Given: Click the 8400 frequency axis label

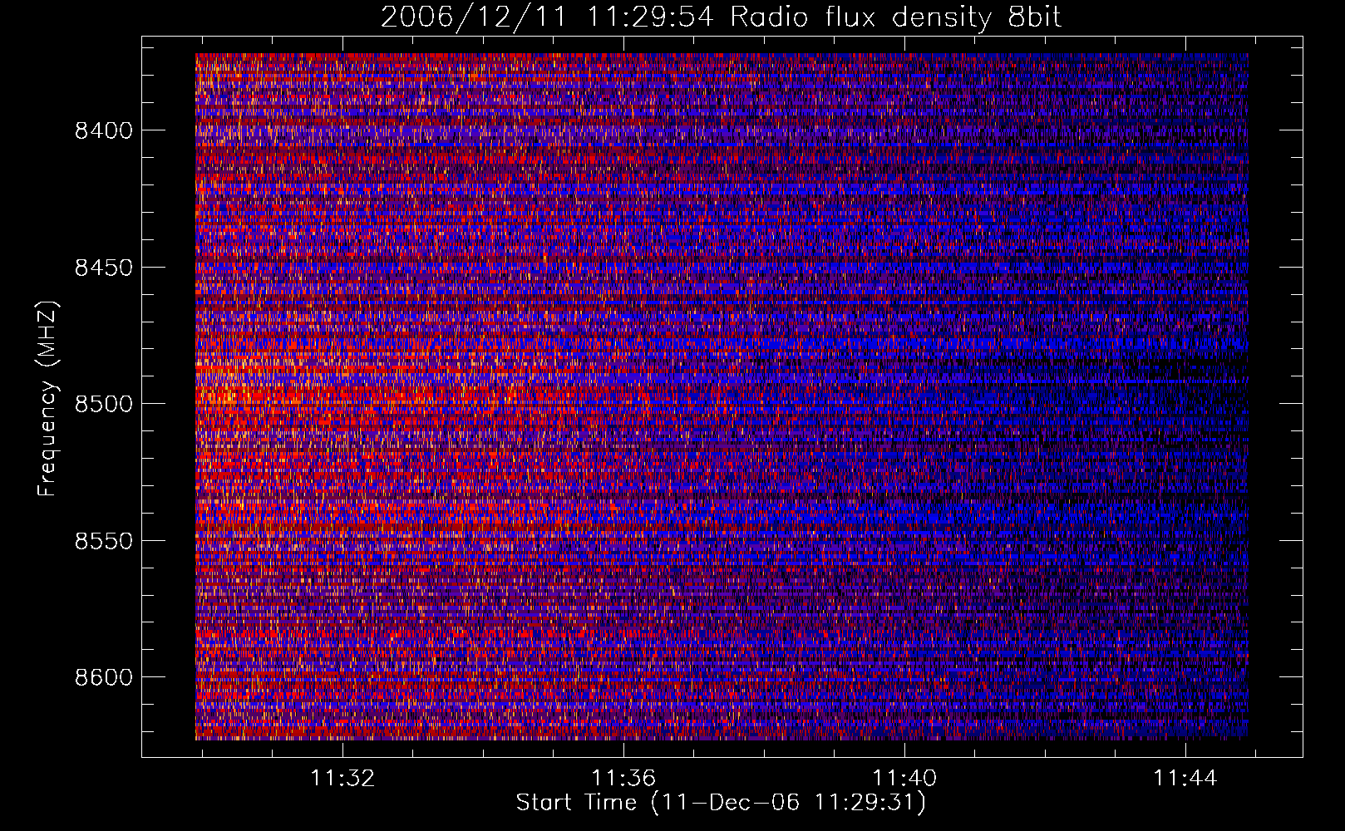Looking at the screenshot, I should point(103,130).
